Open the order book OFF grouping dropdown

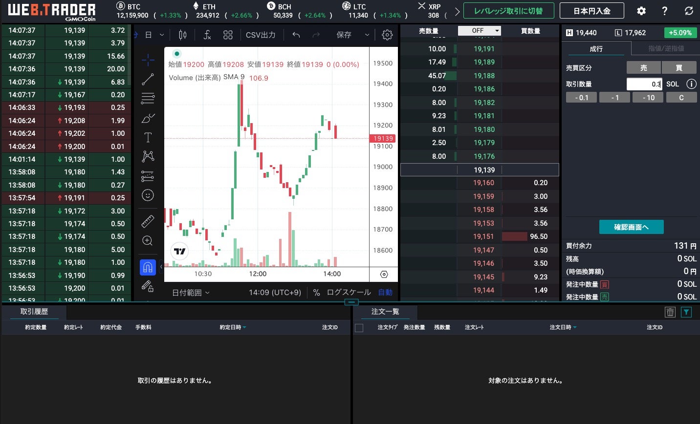480,31
